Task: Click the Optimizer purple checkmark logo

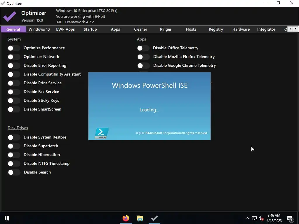Action: click(x=10, y=16)
